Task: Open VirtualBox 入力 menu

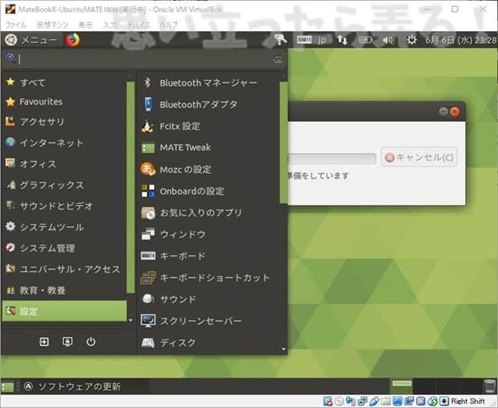Action: pyautogui.click(x=110, y=24)
